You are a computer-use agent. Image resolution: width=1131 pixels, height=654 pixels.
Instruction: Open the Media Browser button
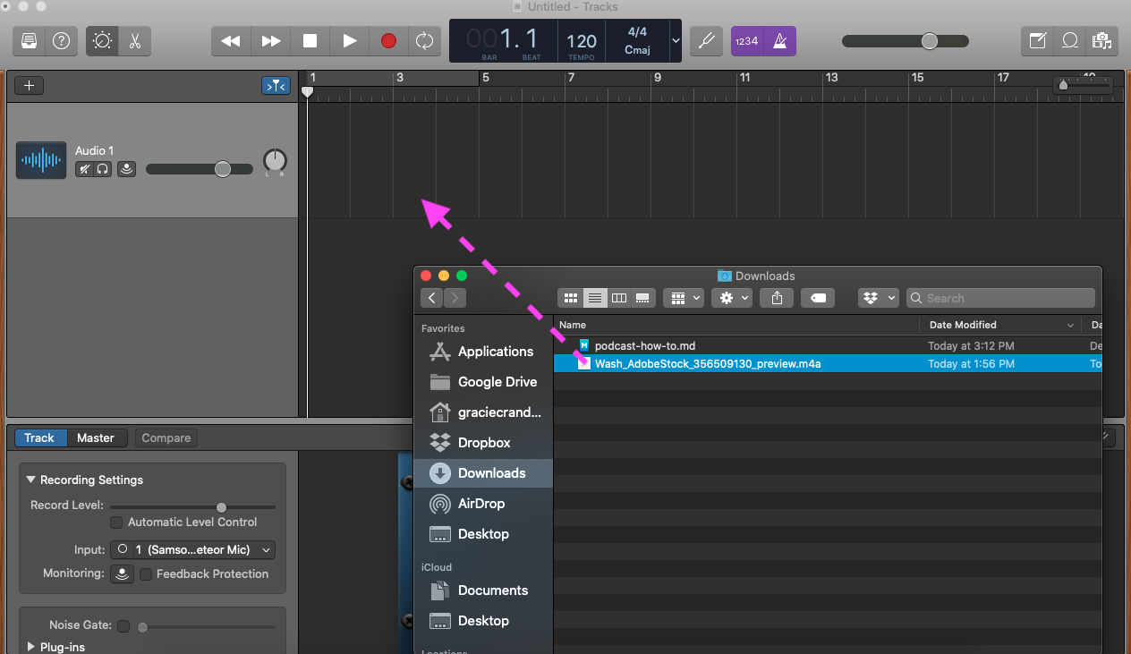1101,40
